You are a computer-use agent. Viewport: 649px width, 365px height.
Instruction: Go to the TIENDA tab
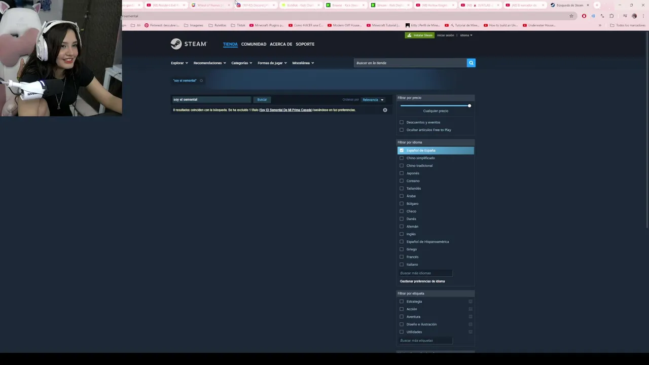coord(230,44)
